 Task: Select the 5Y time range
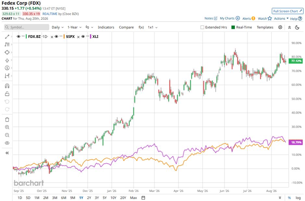click(105, 198)
